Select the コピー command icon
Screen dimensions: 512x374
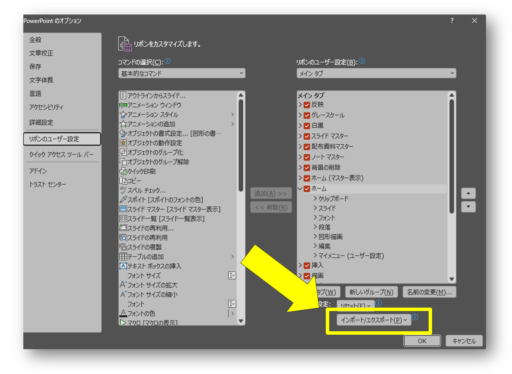(123, 181)
